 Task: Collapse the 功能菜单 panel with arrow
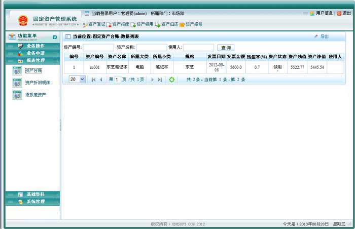55,37
